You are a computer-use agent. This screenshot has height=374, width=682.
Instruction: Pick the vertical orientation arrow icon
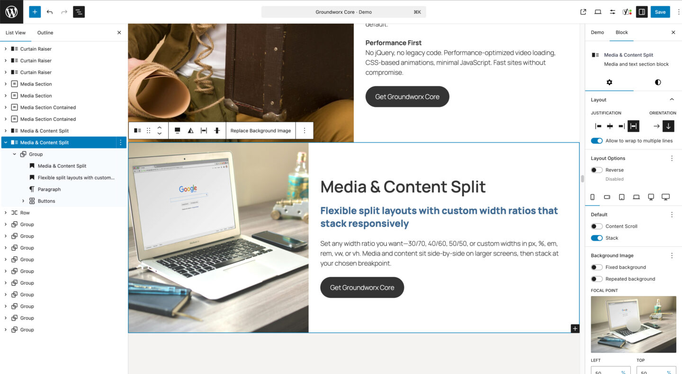point(669,126)
